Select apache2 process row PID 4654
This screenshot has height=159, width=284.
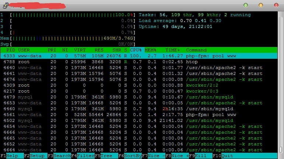[139, 126]
